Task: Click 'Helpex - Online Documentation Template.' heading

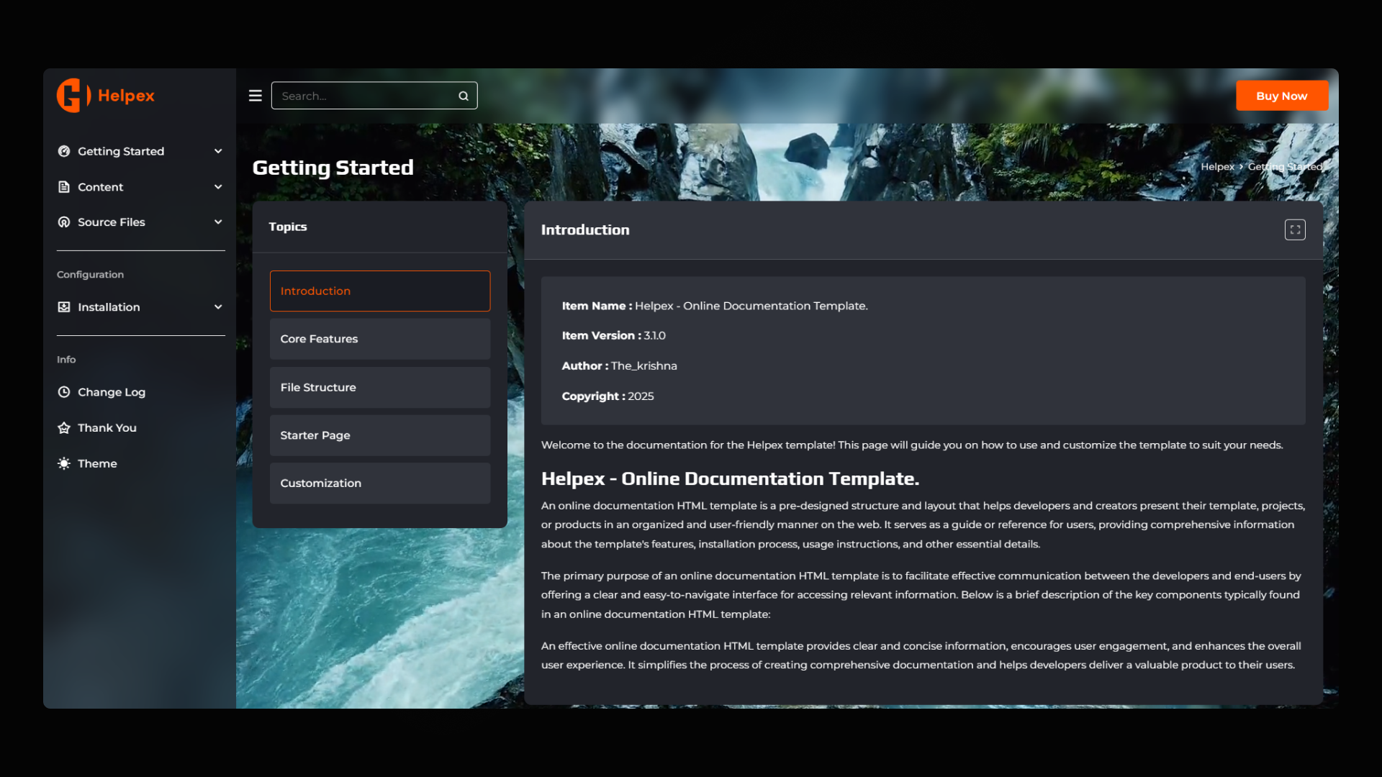Action: [x=730, y=479]
